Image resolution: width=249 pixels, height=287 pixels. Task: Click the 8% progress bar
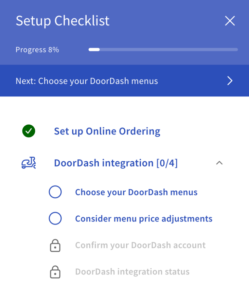click(163, 50)
